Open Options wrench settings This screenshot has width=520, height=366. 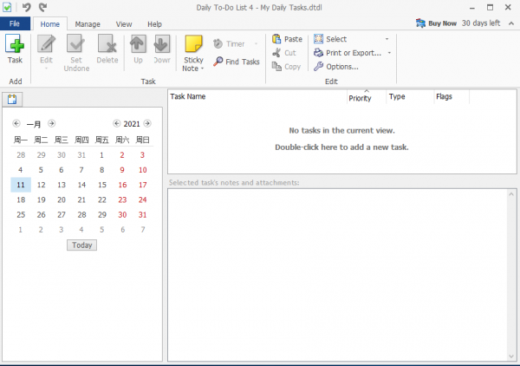pos(336,67)
